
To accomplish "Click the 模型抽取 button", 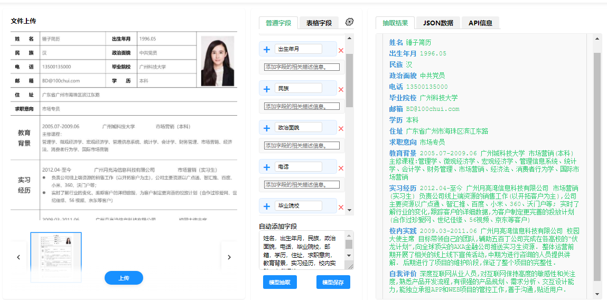I will tap(279, 282).
